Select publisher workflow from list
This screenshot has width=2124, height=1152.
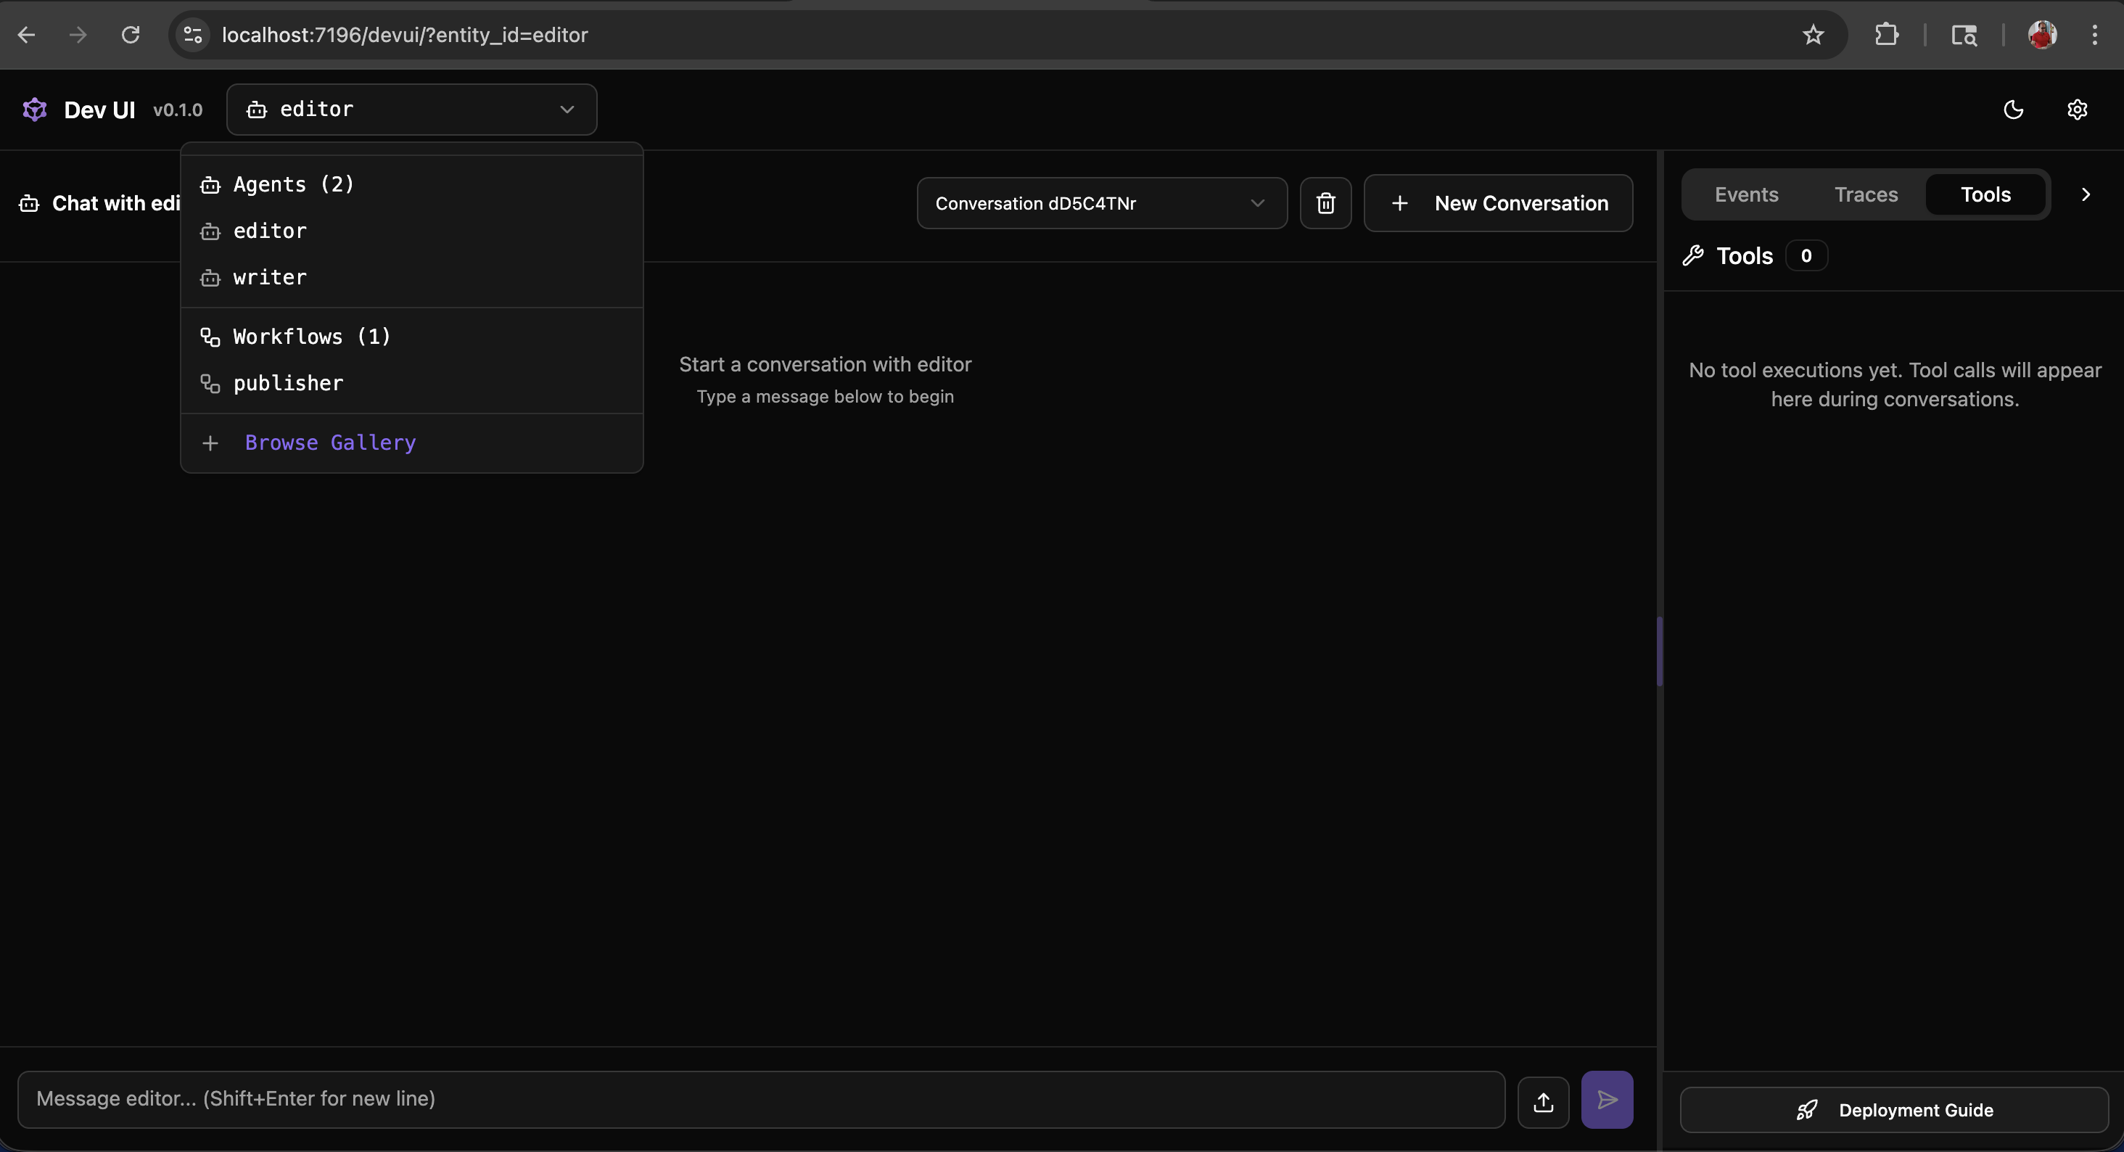point(288,384)
